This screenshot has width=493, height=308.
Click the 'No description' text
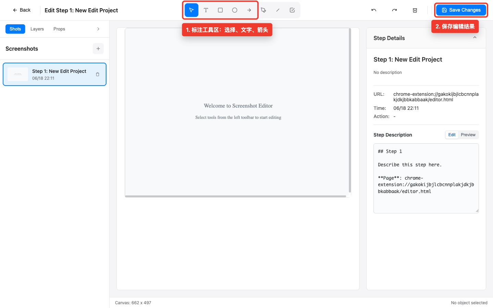tap(388, 73)
